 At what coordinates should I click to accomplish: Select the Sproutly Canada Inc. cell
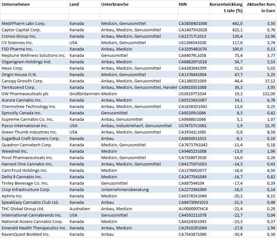(x=34, y=113)
